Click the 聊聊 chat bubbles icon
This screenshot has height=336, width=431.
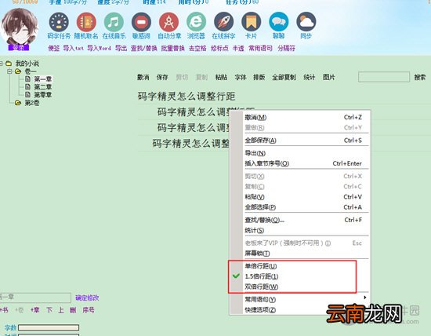279,22
